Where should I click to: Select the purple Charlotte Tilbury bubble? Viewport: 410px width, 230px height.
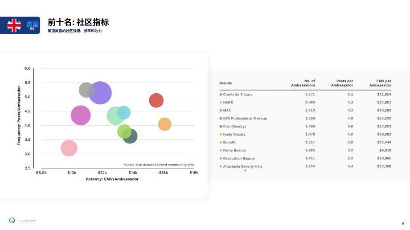pyautogui.click(x=100, y=93)
